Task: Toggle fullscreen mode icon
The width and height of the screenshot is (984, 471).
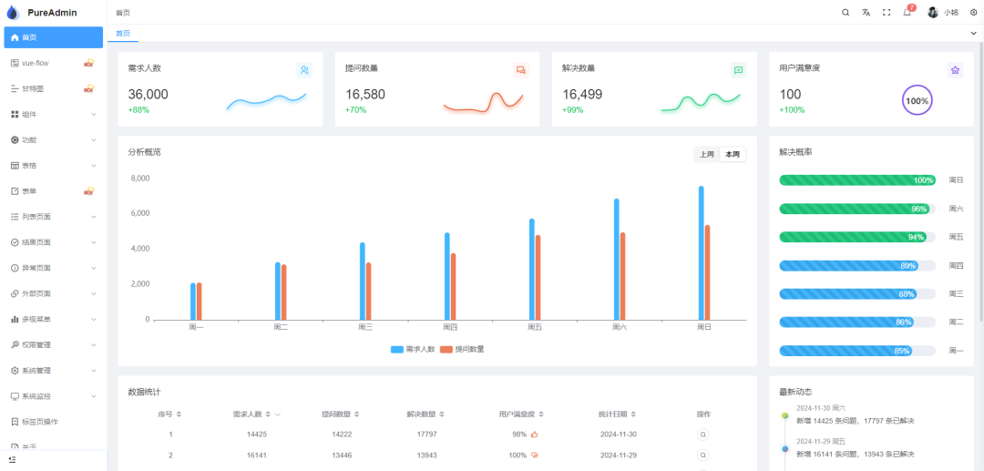Action: click(887, 13)
